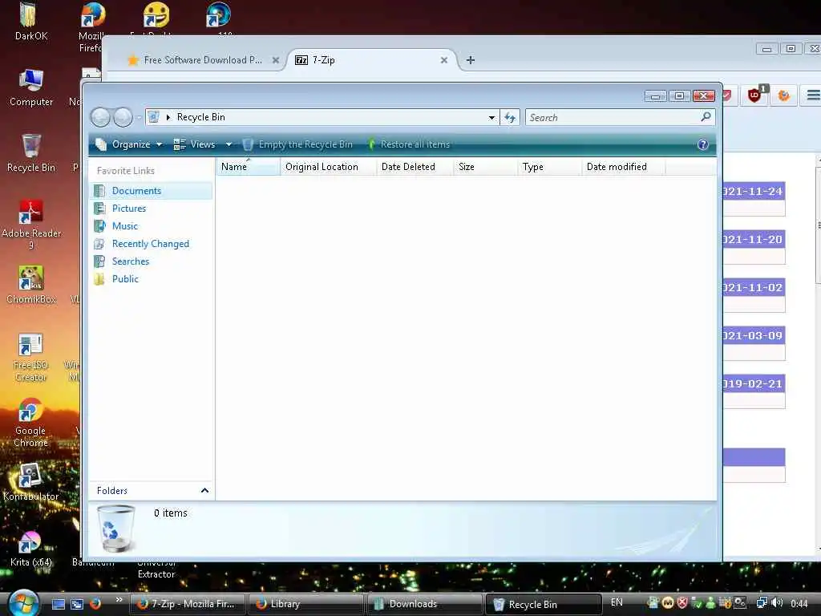821x616 pixels.
Task: Sort by Type column header
Action: [x=549, y=167]
